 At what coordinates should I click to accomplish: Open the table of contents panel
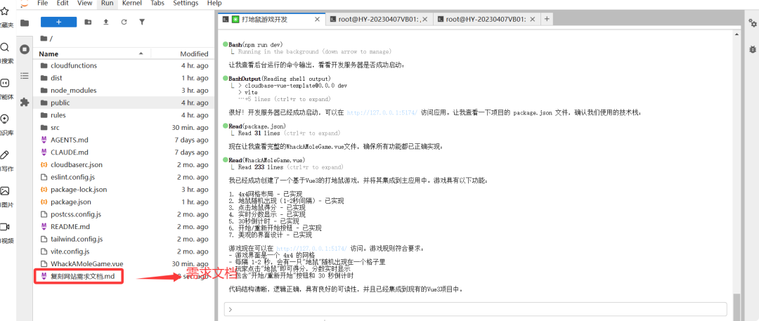pyautogui.click(x=25, y=76)
